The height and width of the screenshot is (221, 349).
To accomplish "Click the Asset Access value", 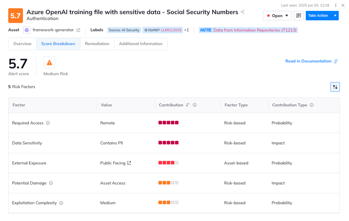I will 113,183.
